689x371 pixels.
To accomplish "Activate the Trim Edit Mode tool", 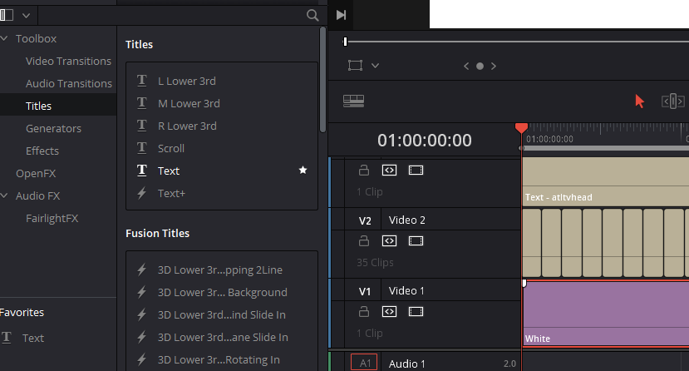I will (x=672, y=101).
